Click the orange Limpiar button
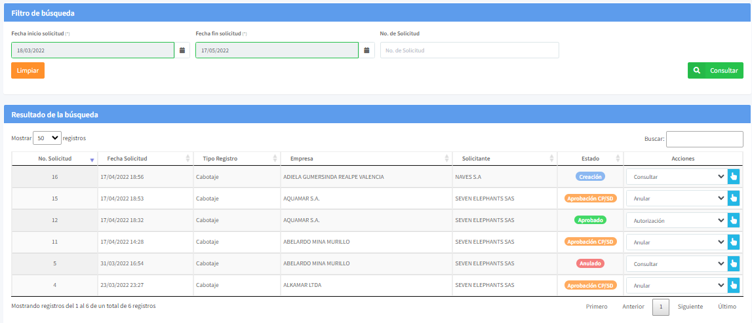The height and width of the screenshot is (323, 752). pyautogui.click(x=28, y=71)
